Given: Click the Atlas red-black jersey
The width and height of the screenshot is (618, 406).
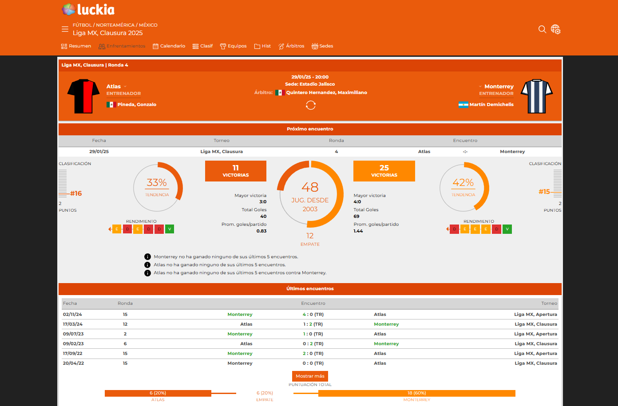Looking at the screenshot, I should 83,96.
